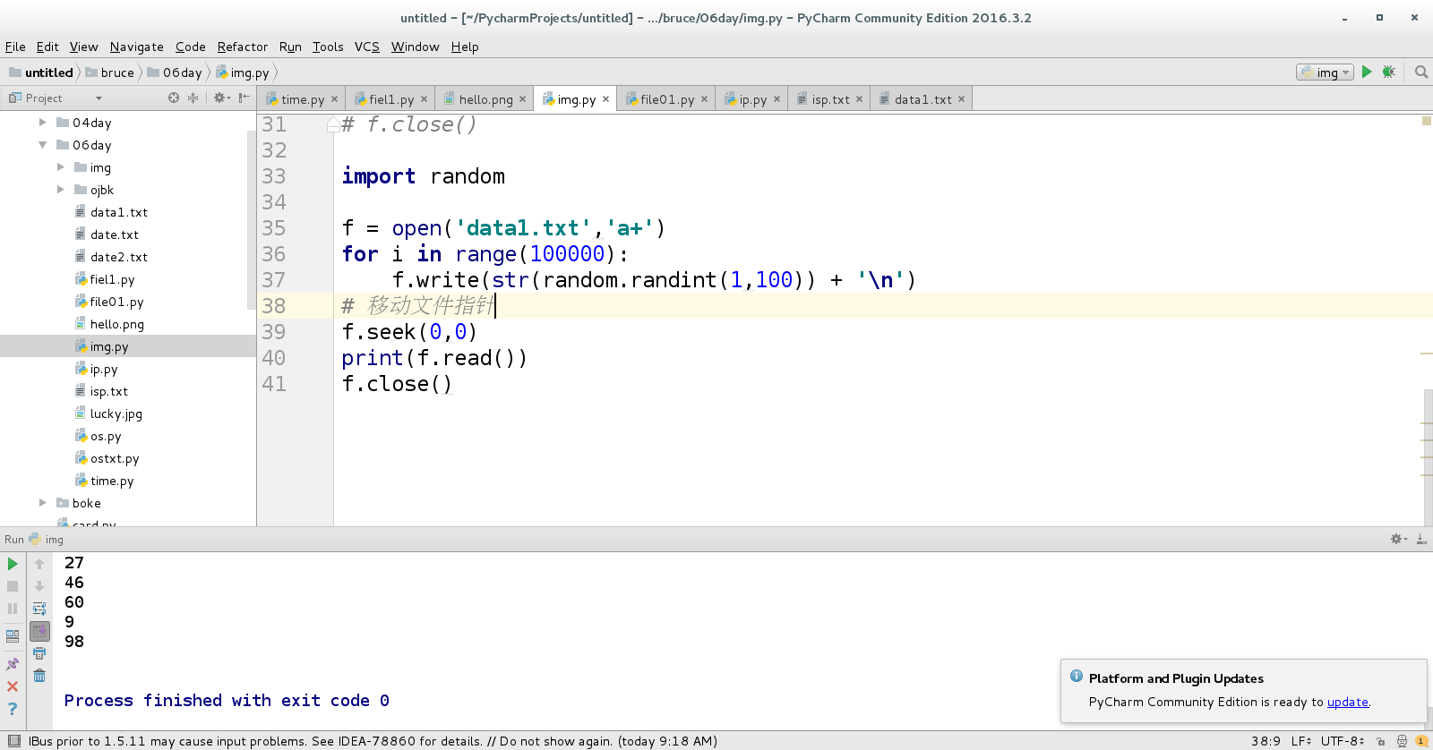The height and width of the screenshot is (750, 1433).
Task: Toggle soft-wrap in console output
Action: [39, 609]
